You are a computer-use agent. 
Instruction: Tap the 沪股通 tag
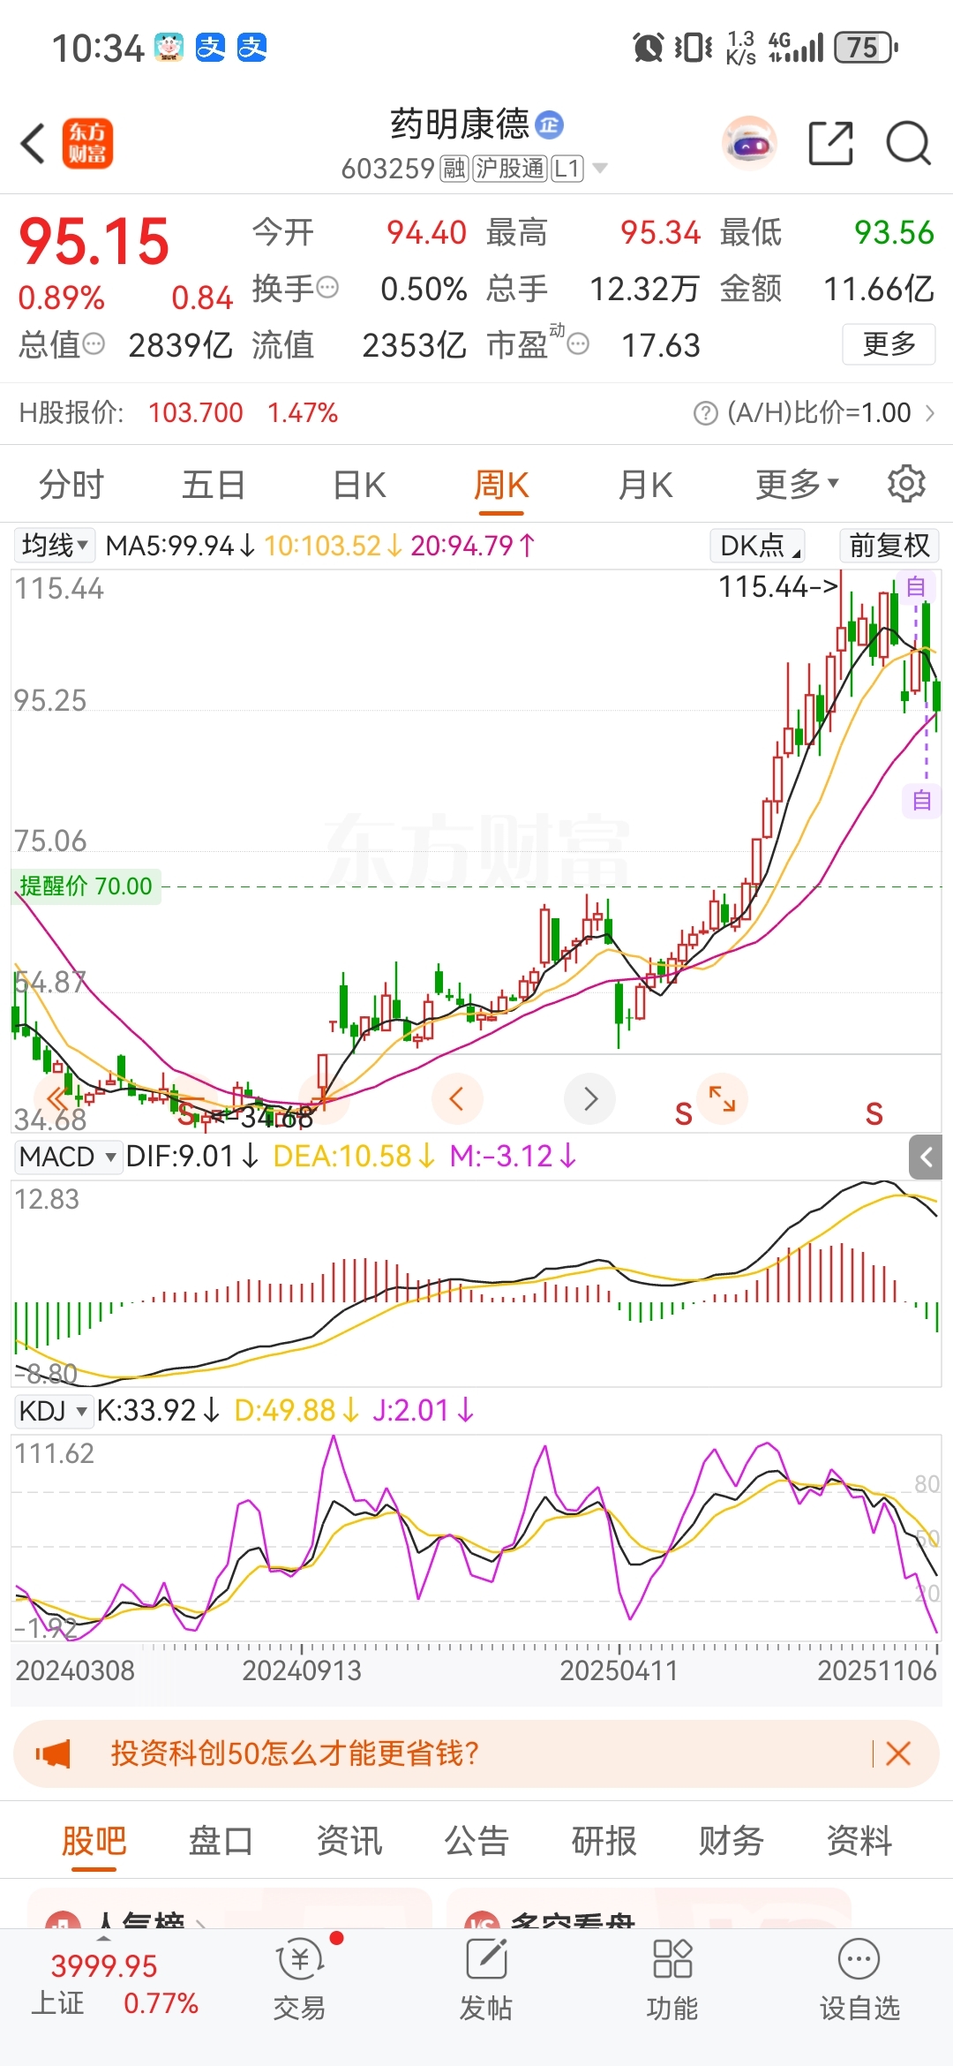(509, 168)
